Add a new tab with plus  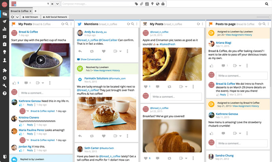35,11
